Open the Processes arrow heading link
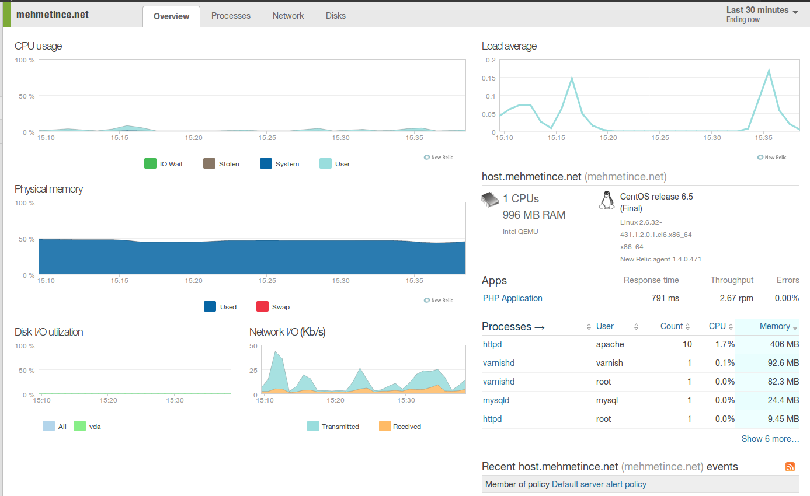Screen dimensions: 810x496 tap(513, 327)
